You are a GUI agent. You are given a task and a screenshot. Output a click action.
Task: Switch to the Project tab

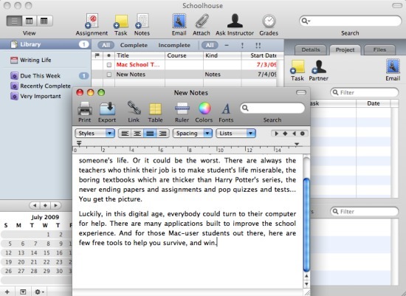tap(345, 49)
